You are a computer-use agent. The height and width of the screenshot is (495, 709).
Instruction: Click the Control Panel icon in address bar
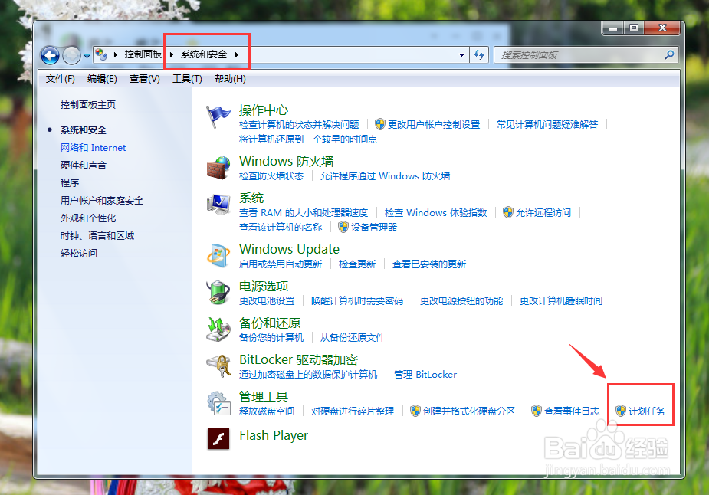click(x=101, y=54)
